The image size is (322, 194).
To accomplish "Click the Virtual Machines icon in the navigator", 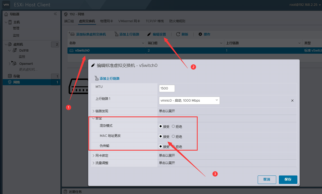I will pyautogui.click(x=10, y=44).
